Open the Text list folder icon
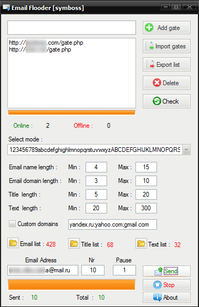199x307 pixels. pyautogui.click(x=141, y=243)
